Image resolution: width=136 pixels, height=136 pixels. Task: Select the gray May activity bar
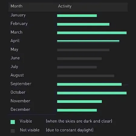point(83,50)
